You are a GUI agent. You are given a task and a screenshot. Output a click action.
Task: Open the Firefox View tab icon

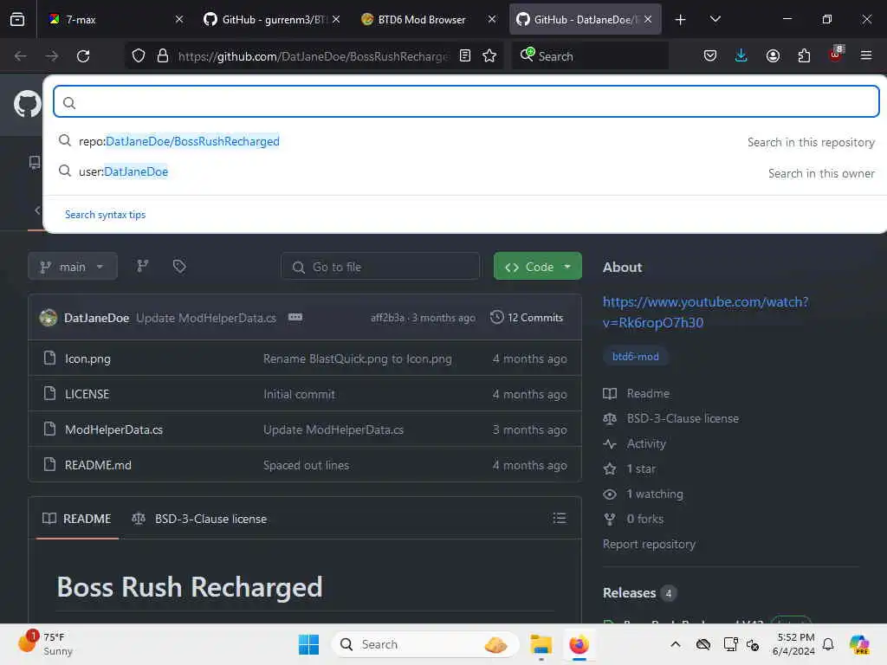pos(17,19)
